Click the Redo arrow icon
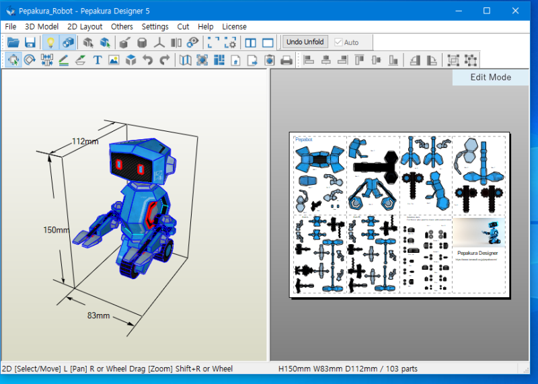The height and width of the screenshot is (384, 538). (x=165, y=60)
